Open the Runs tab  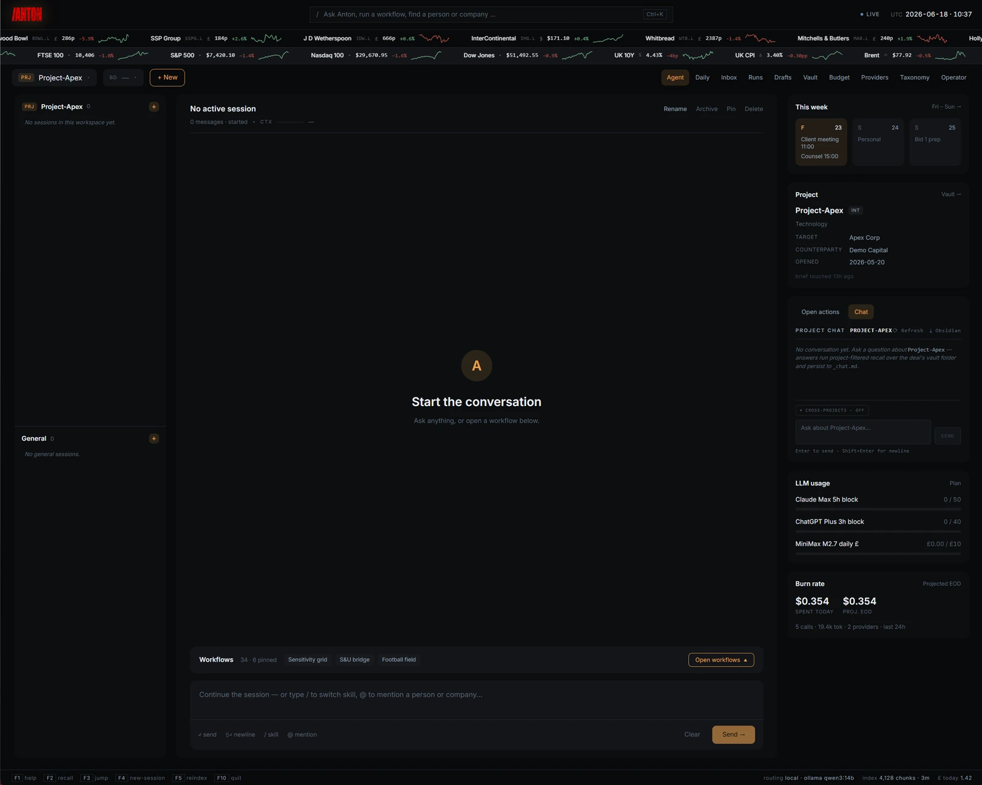point(756,77)
